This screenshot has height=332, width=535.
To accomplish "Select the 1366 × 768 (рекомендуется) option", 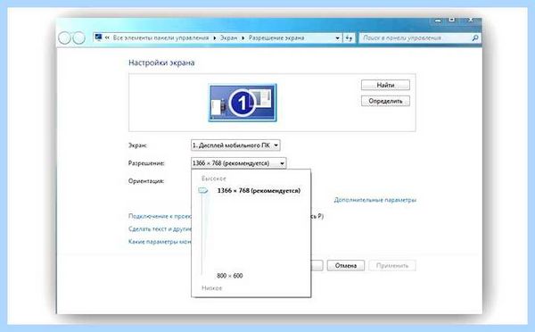I will 259,191.
